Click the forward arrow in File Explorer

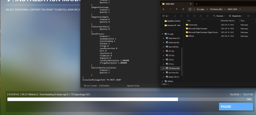(170, 9)
